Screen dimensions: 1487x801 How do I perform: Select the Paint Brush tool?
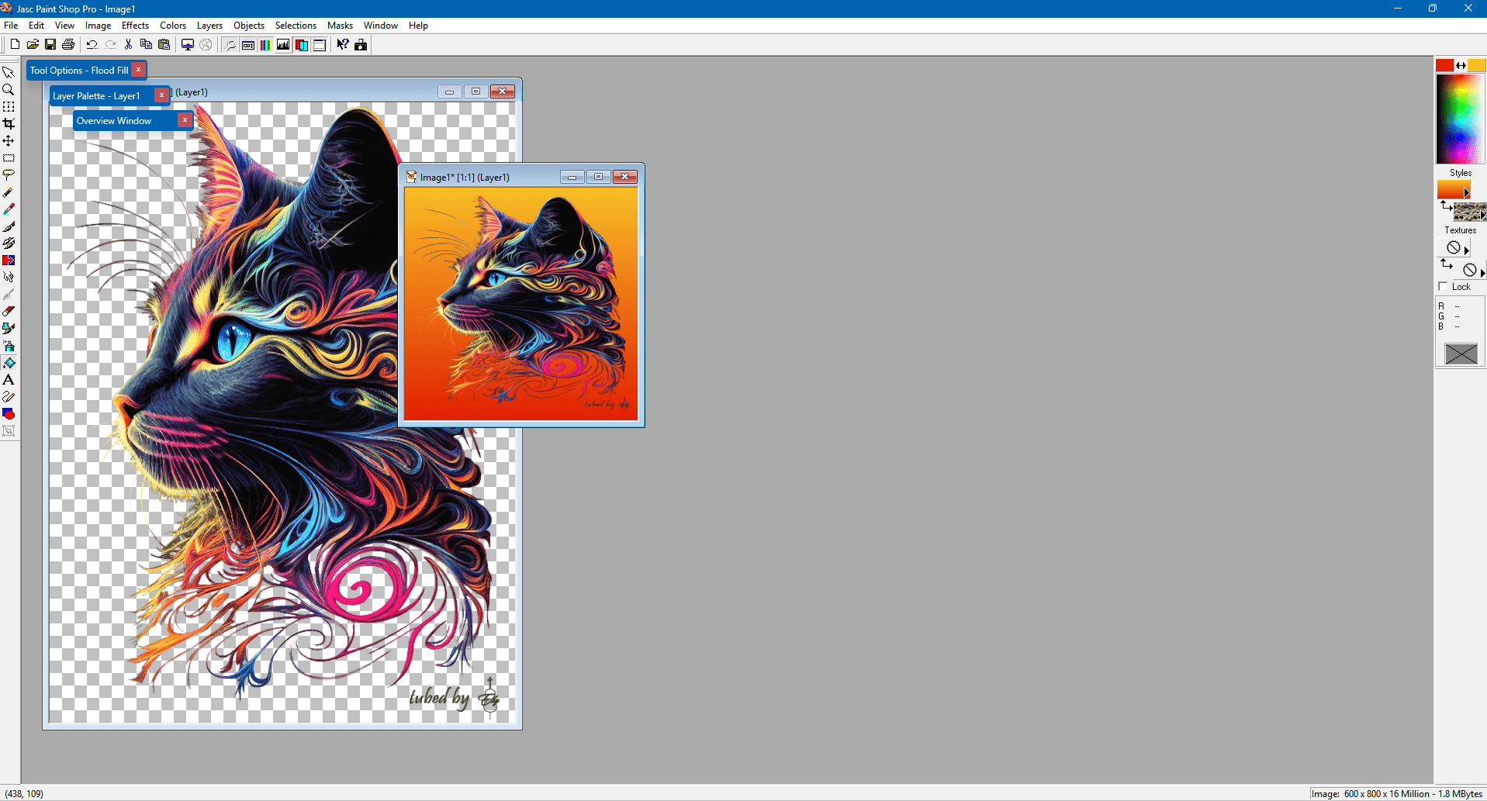9,226
